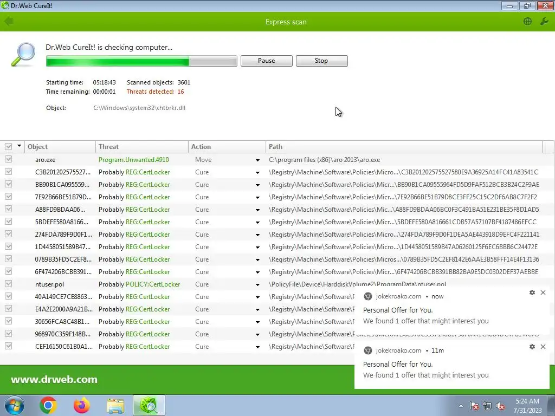
Task: Sort by the Object column header
Action: pyautogui.click(x=60, y=146)
